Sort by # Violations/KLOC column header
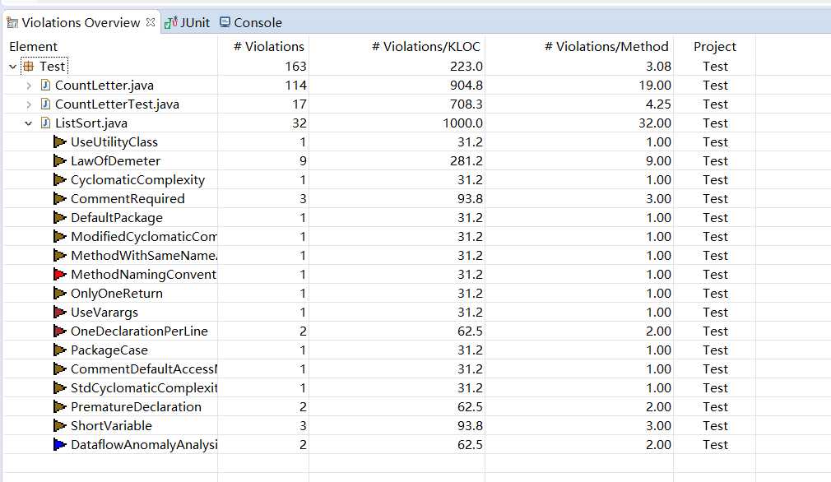The height and width of the screenshot is (482, 831). coord(425,47)
